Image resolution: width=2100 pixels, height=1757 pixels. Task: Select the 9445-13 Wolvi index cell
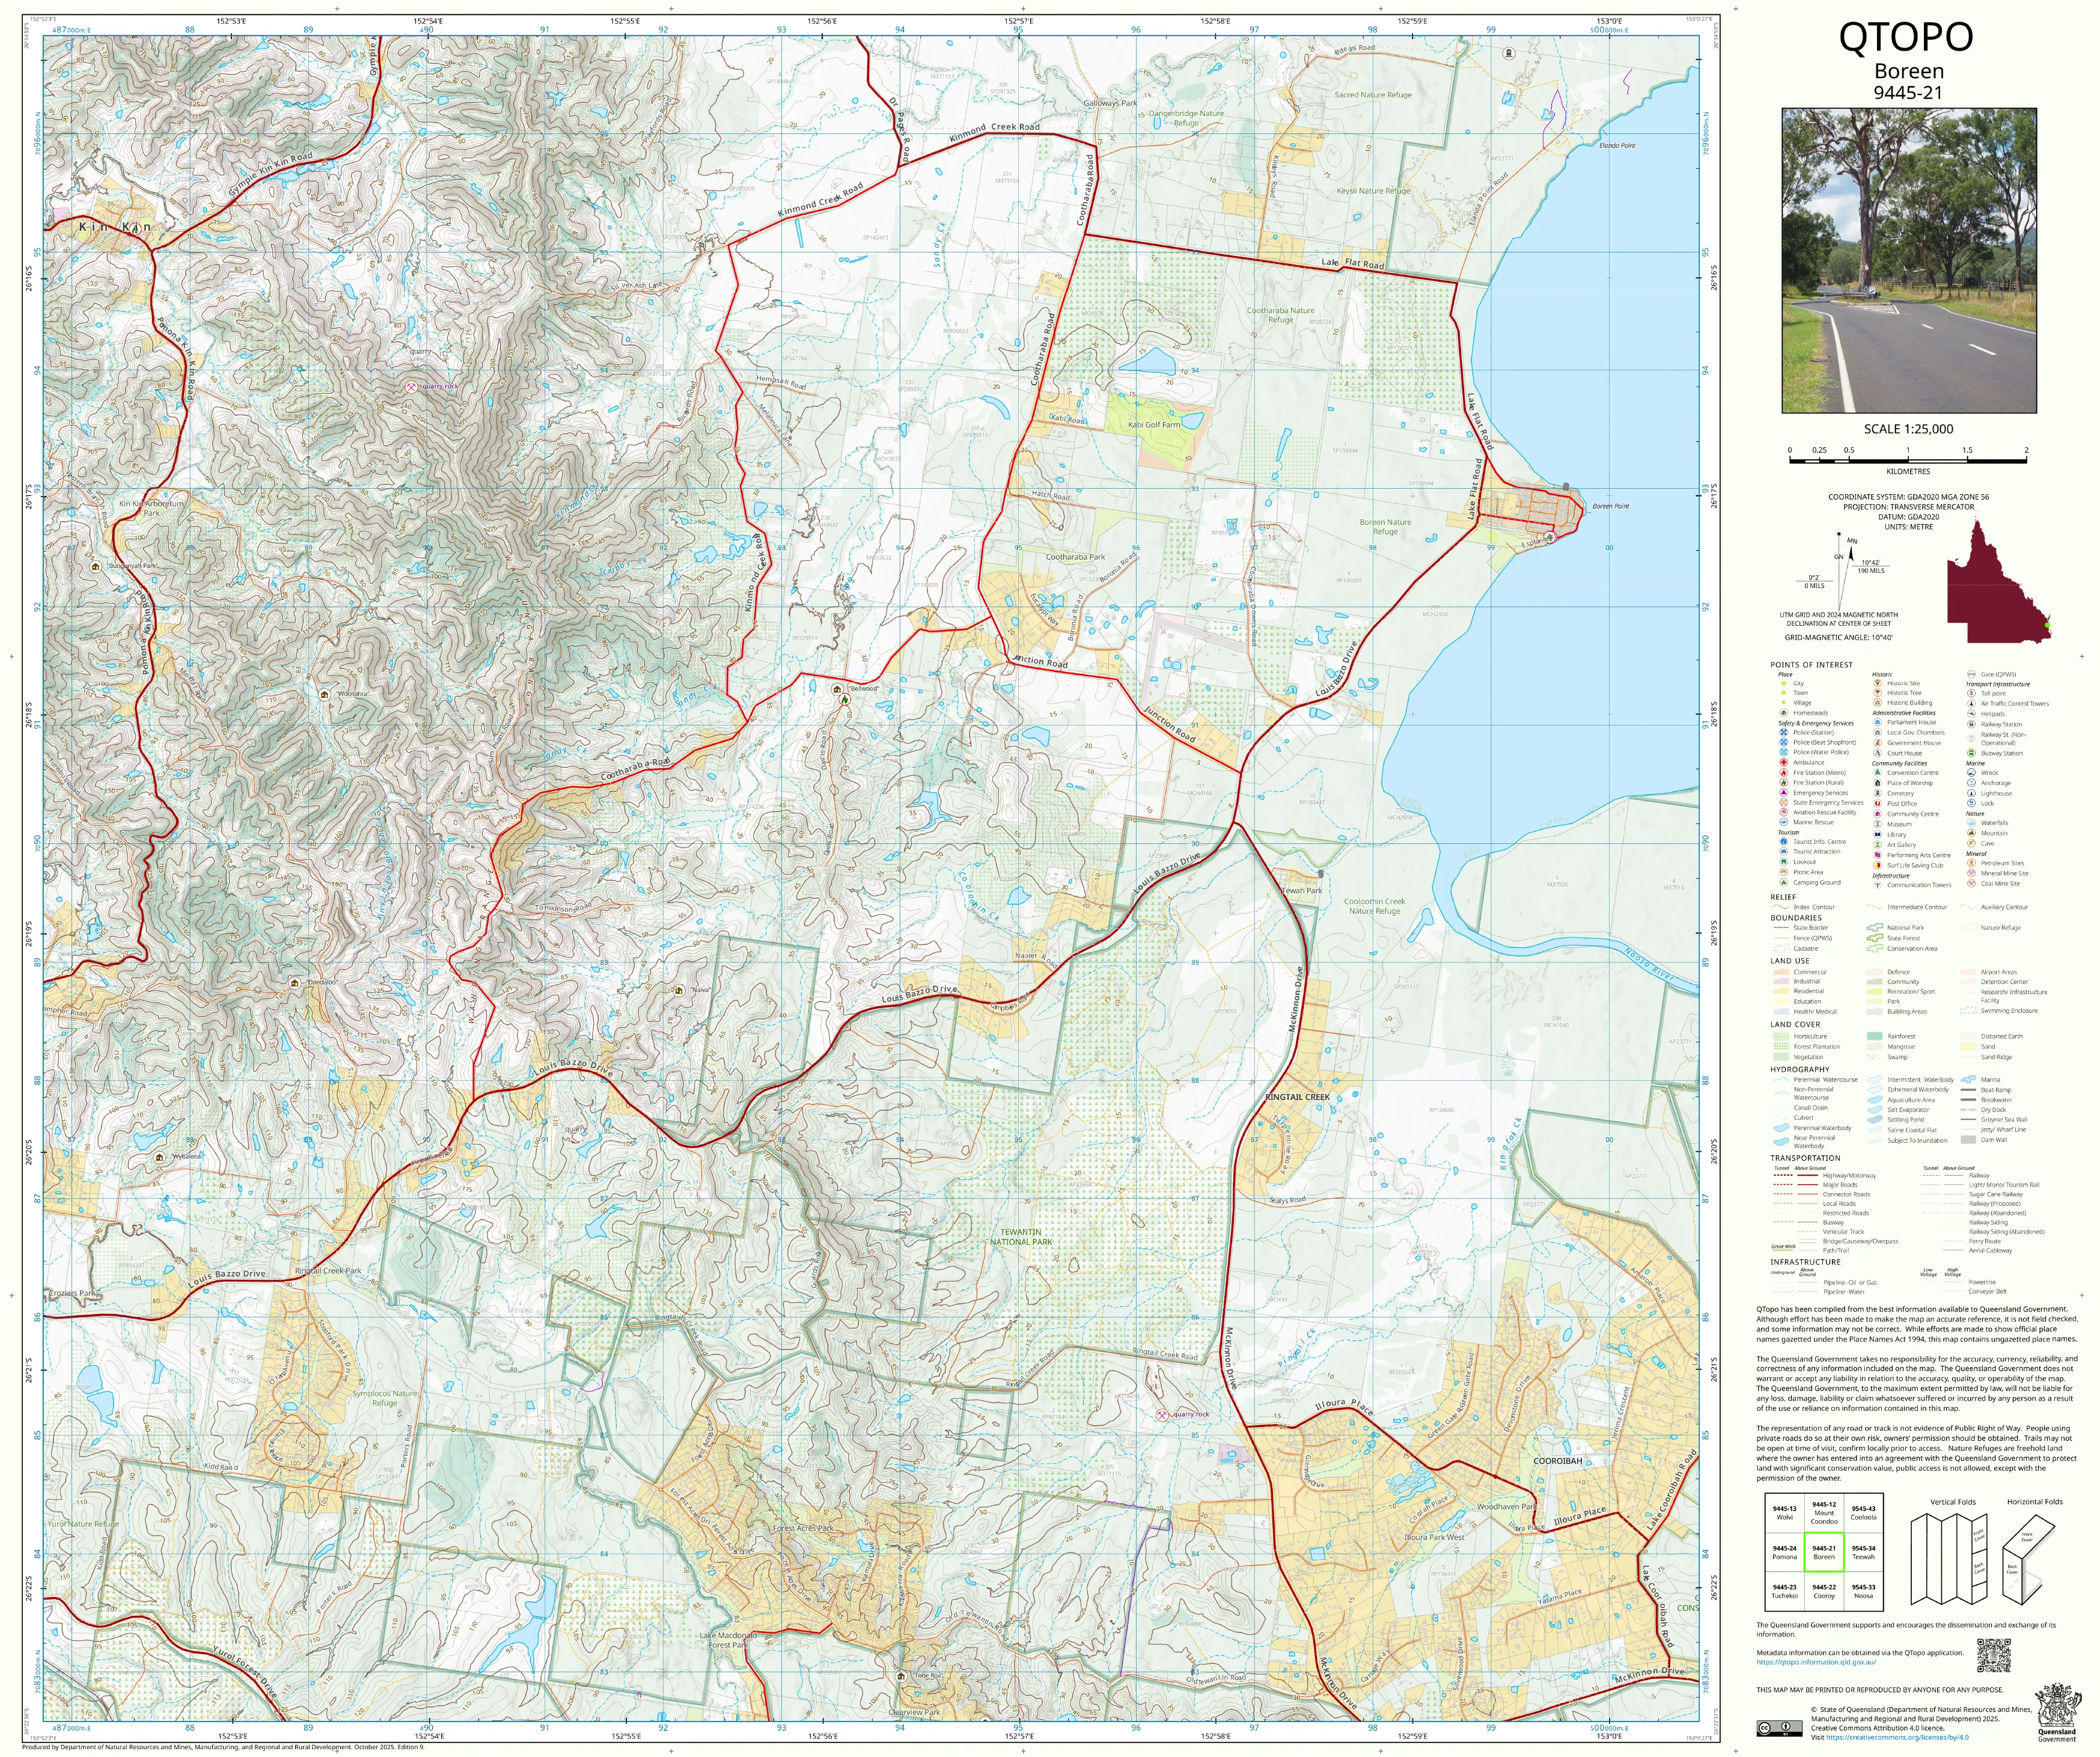pyautogui.click(x=1784, y=1513)
